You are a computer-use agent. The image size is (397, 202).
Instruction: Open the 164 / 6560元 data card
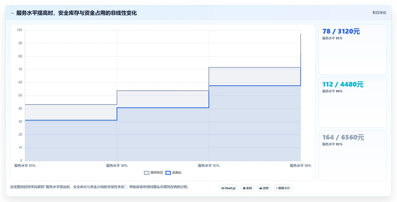pyautogui.click(x=352, y=155)
